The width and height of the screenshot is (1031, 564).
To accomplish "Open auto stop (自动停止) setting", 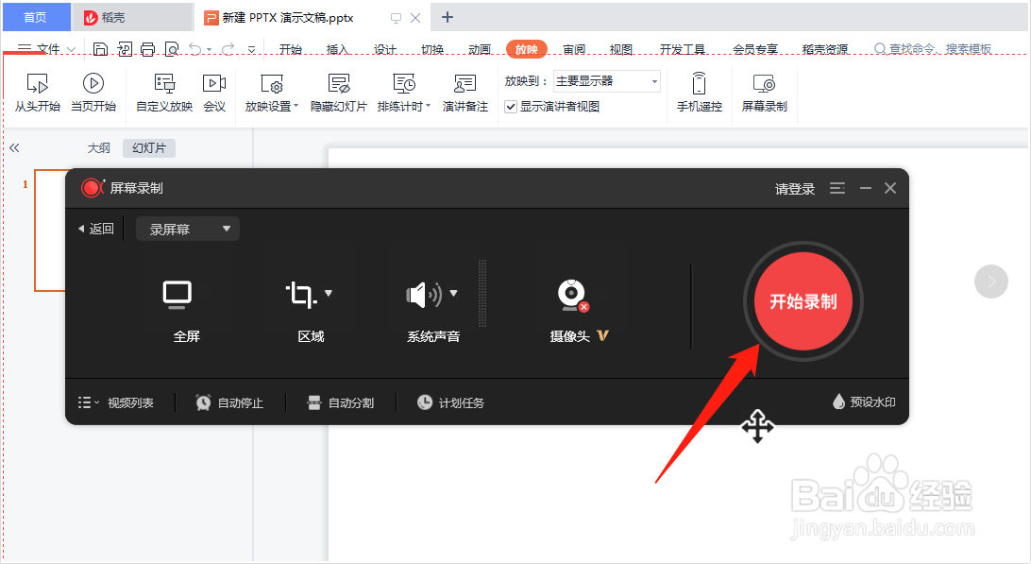I will pos(229,402).
